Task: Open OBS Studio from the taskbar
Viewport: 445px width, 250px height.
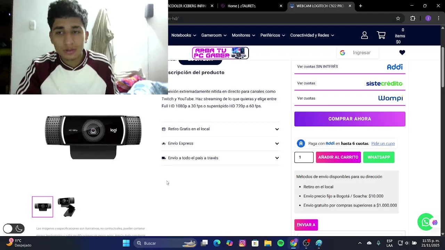Action: [306, 243]
